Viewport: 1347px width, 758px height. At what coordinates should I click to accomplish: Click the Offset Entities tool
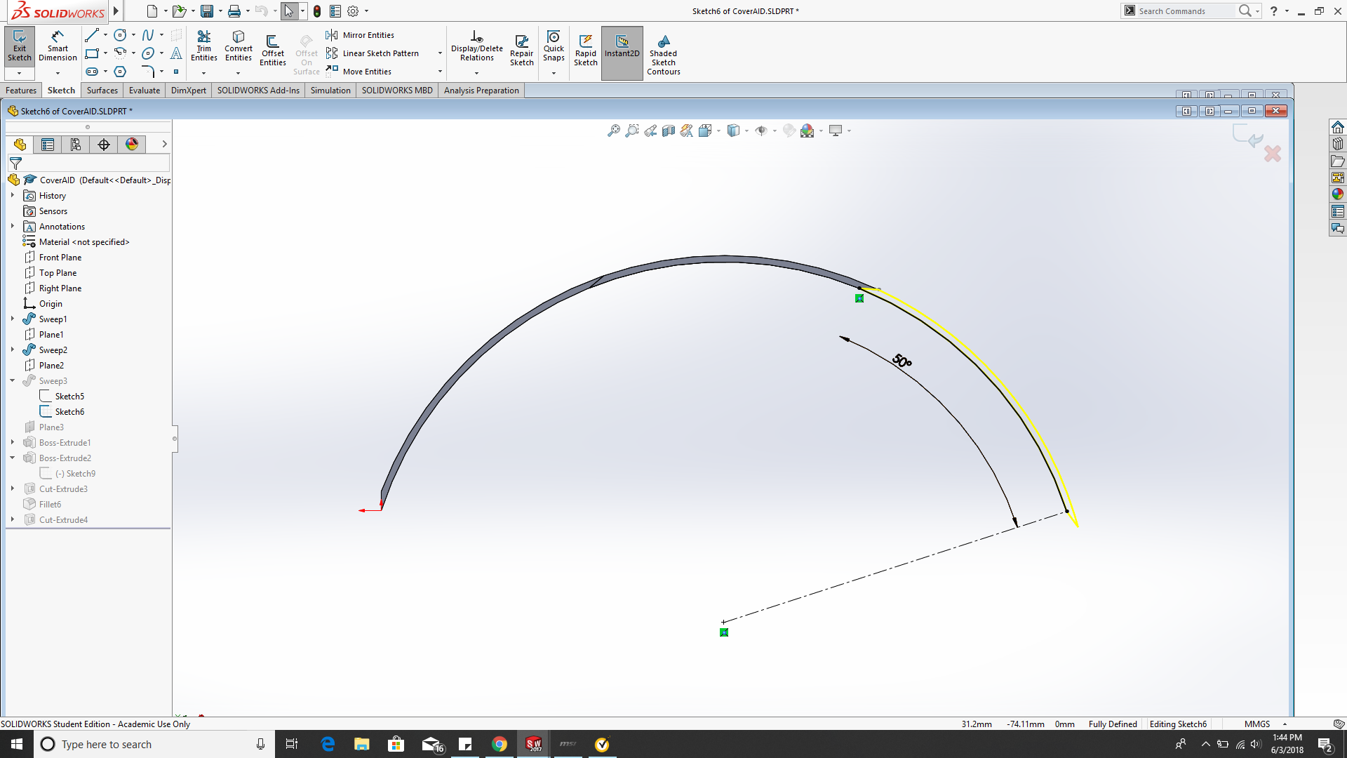pos(273,51)
